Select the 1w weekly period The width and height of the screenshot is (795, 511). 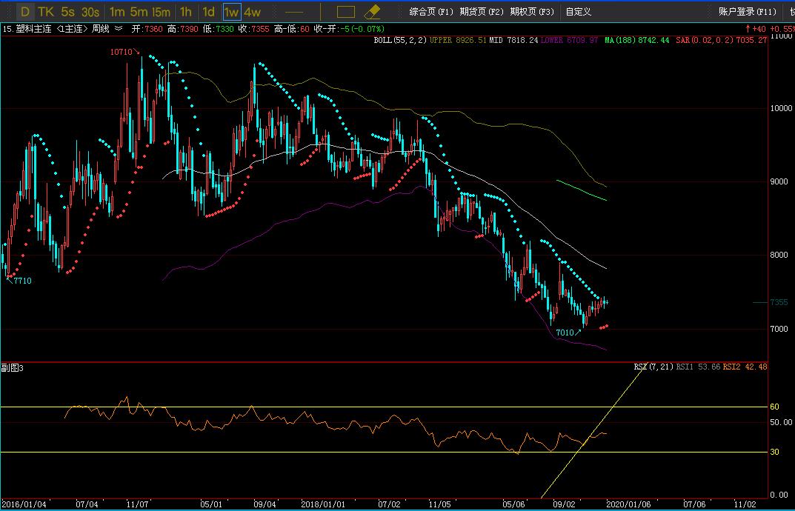point(232,12)
